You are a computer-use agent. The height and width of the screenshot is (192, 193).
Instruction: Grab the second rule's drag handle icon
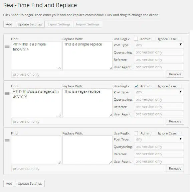point(7,93)
